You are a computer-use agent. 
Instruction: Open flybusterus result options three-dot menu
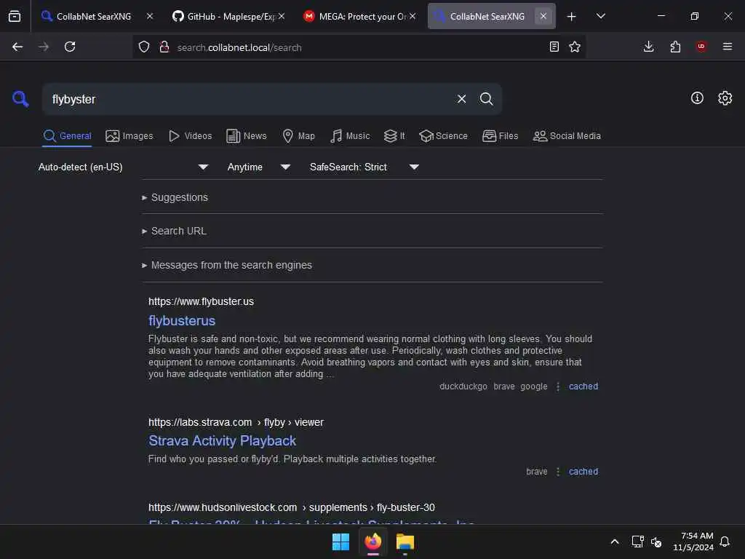(x=558, y=386)
